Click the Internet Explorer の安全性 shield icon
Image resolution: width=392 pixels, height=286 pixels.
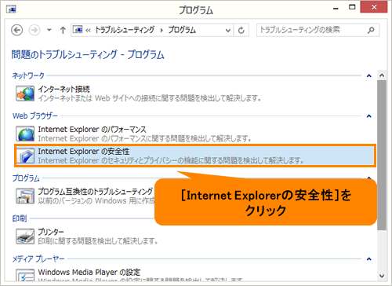[x=25, y=156]
